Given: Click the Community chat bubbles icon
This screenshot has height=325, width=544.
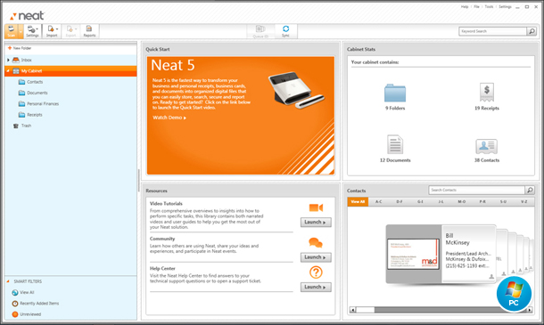Looking at the screenshot, I should (x=316, y=243).
